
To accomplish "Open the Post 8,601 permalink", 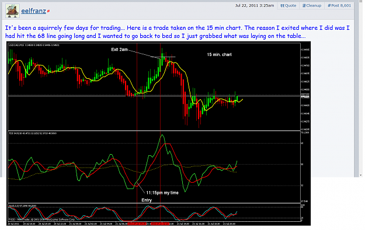I will pyautogui.click(x=339, y=6).
